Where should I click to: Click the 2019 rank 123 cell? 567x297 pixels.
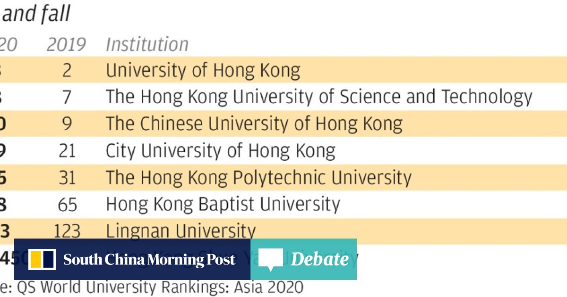coord(67,231)
